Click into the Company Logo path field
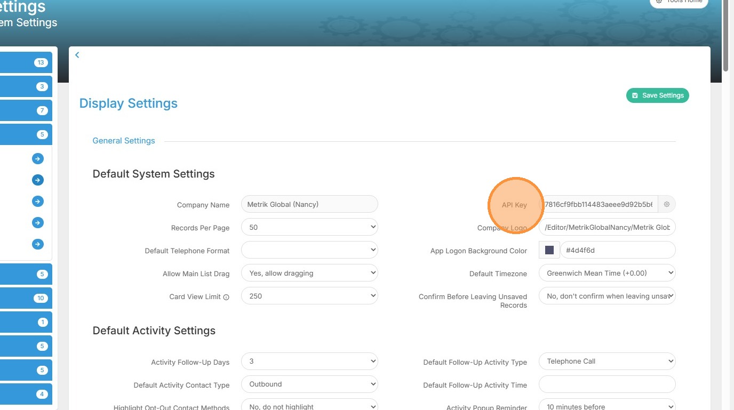 [x=607, y=227]
